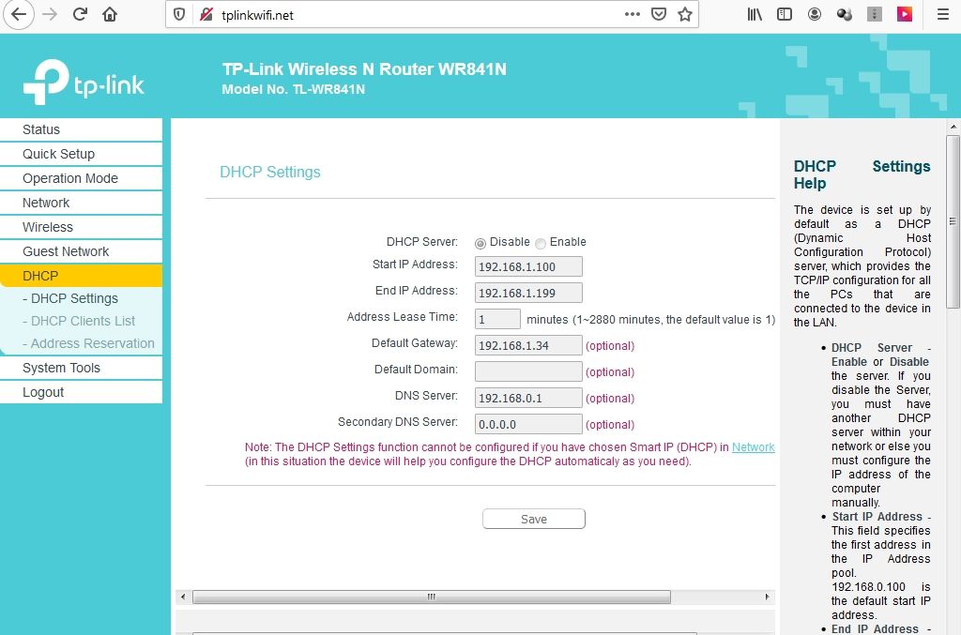Click the tp-link logo
This screenshot has height=635, width=961.
(x=84, y=82)
